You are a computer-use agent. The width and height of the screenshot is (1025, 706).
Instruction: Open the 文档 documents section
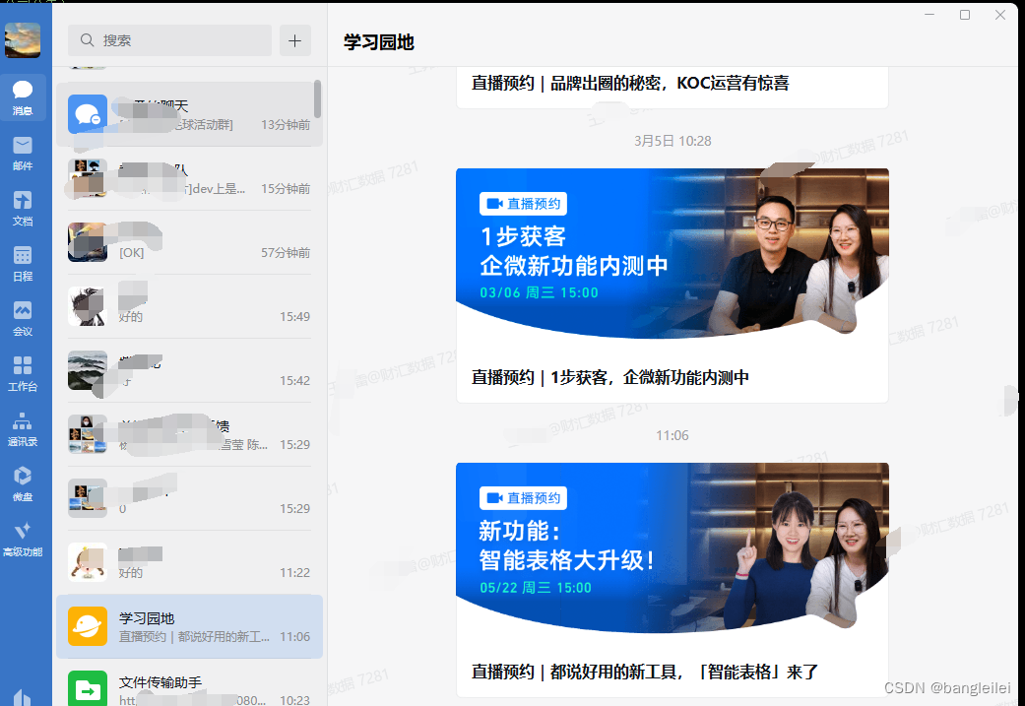[23, 209]
